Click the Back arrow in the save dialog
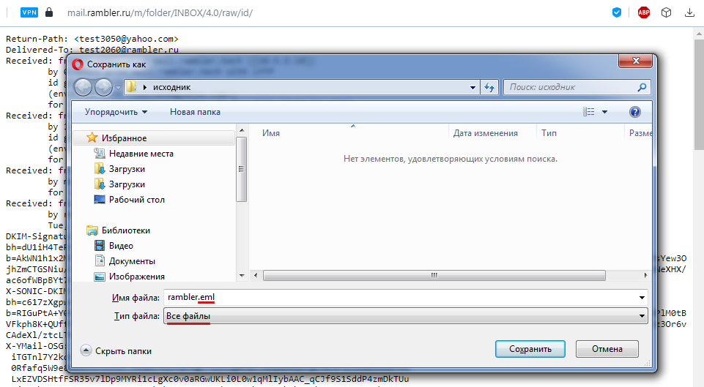The image size is (704, 387). pyautogui.click(x=83, y=87)
